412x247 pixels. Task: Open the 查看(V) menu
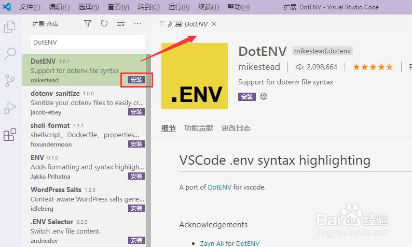pyautogui.click(x=118, y=7)
